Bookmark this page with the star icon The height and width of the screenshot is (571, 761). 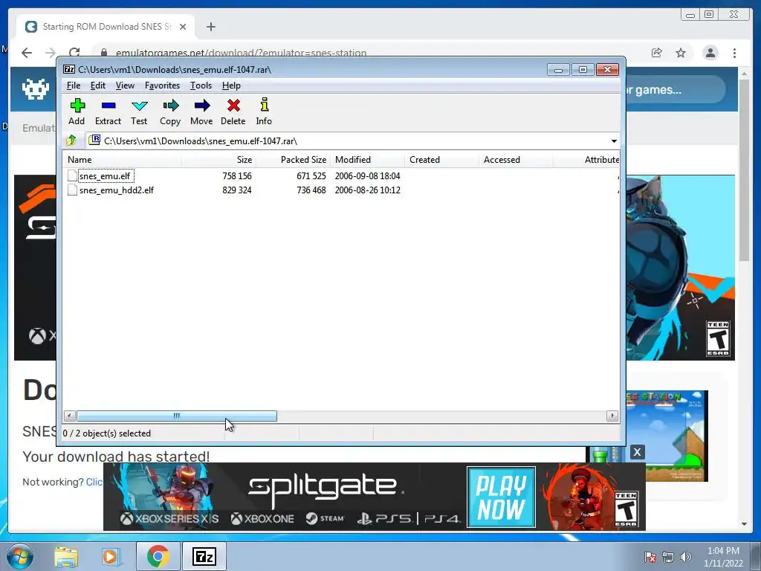[x=681, y=53]
